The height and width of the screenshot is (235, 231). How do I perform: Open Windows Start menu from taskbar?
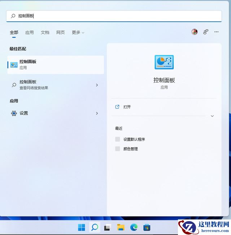(82, 227)
